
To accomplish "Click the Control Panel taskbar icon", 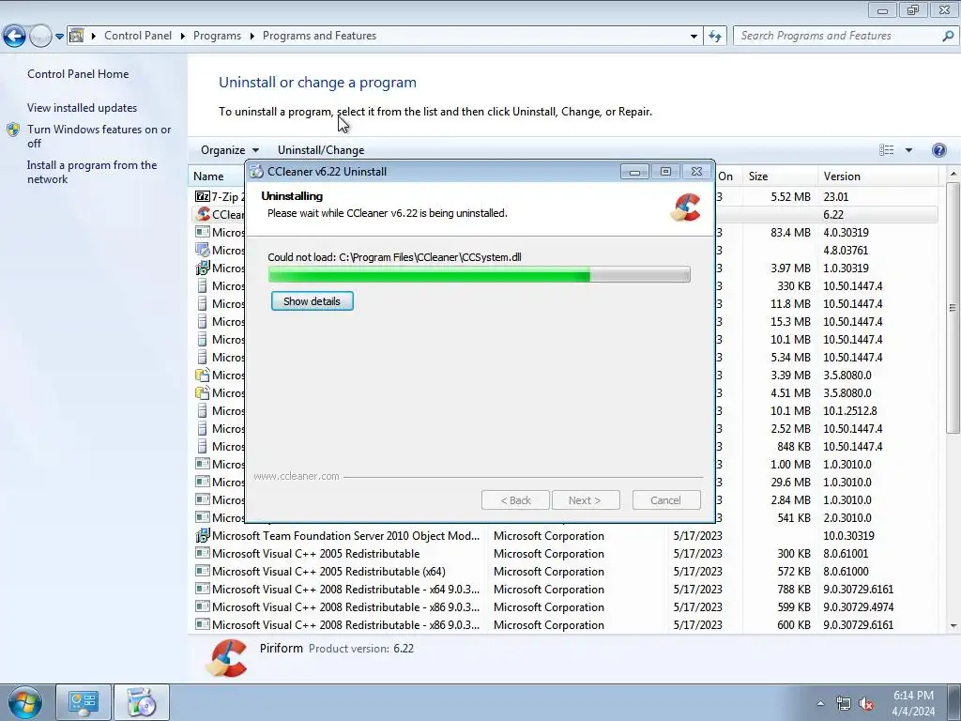I will [84, 702].
